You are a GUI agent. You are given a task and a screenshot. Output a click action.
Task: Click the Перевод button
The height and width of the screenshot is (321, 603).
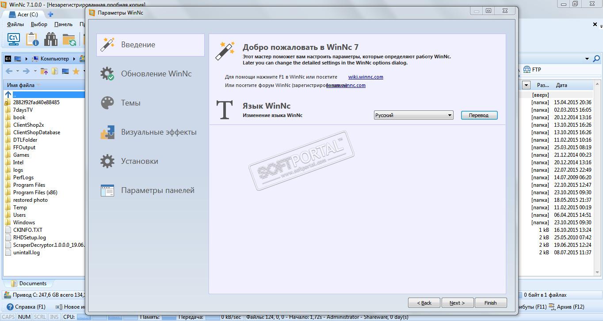(479, 115)
